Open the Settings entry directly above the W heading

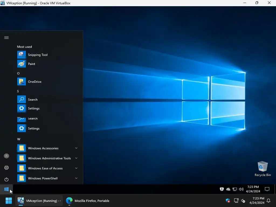(47, 128)
